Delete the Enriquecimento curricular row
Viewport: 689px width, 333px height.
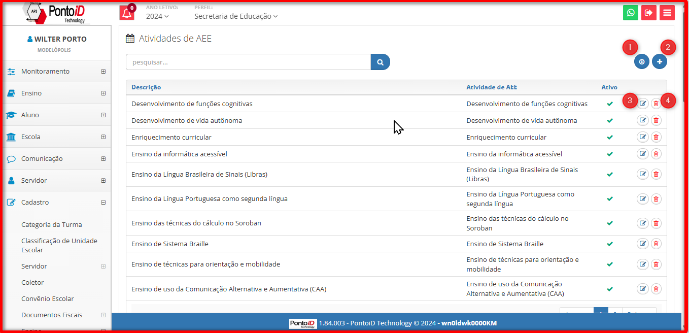click(x=656, y=137)
